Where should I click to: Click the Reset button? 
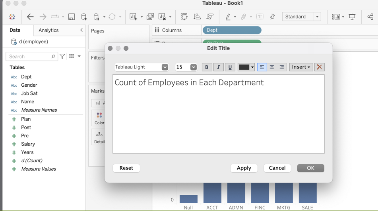coord(126,168)
